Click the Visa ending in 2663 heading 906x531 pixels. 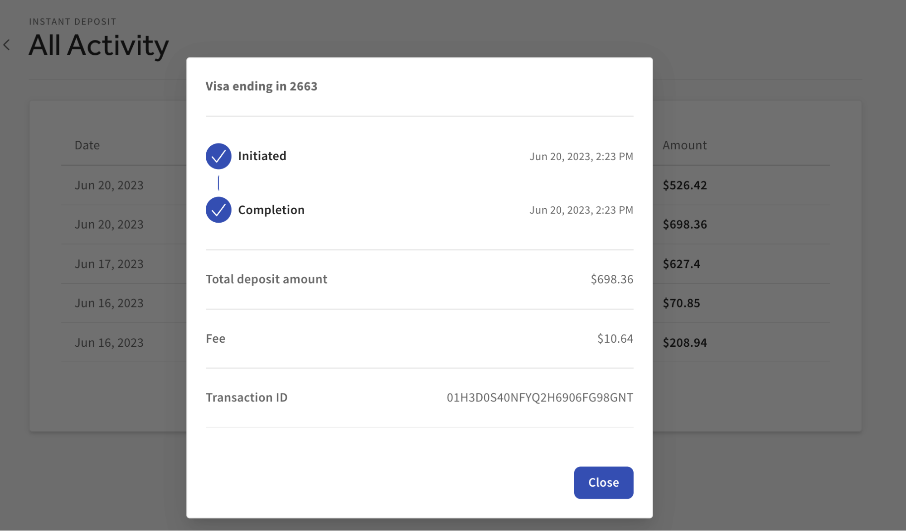(261, 86)
